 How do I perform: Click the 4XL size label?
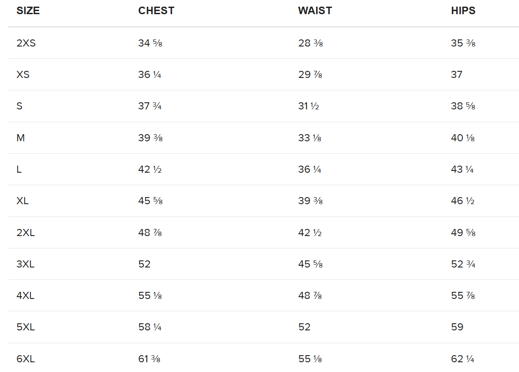tap(26, 295)
